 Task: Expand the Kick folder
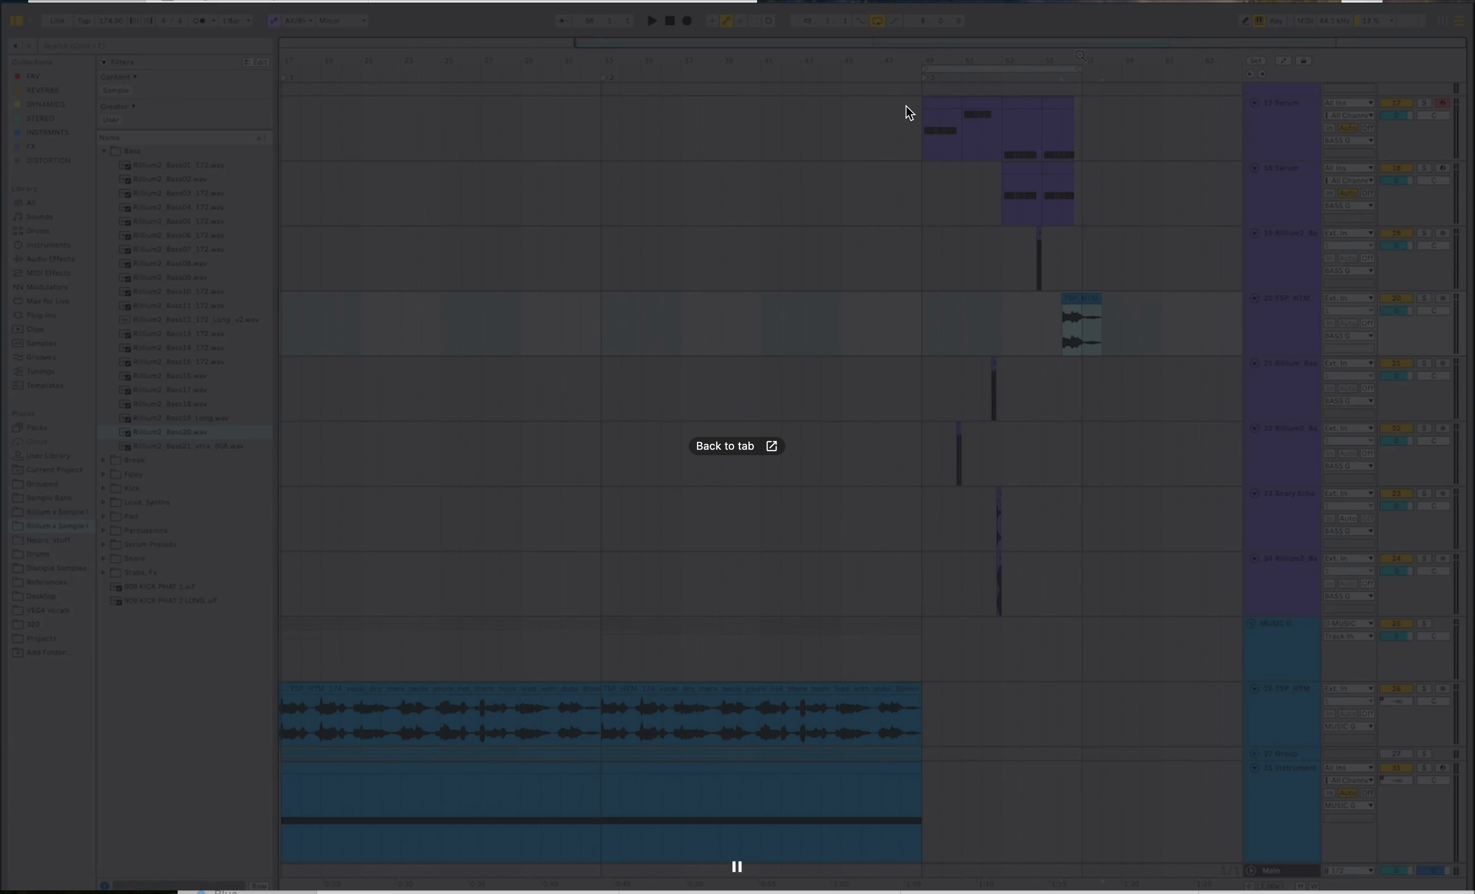coord(103,488)
